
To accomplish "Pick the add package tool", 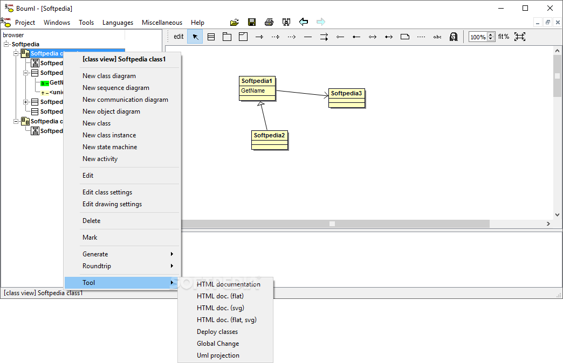I will [227, 37].
